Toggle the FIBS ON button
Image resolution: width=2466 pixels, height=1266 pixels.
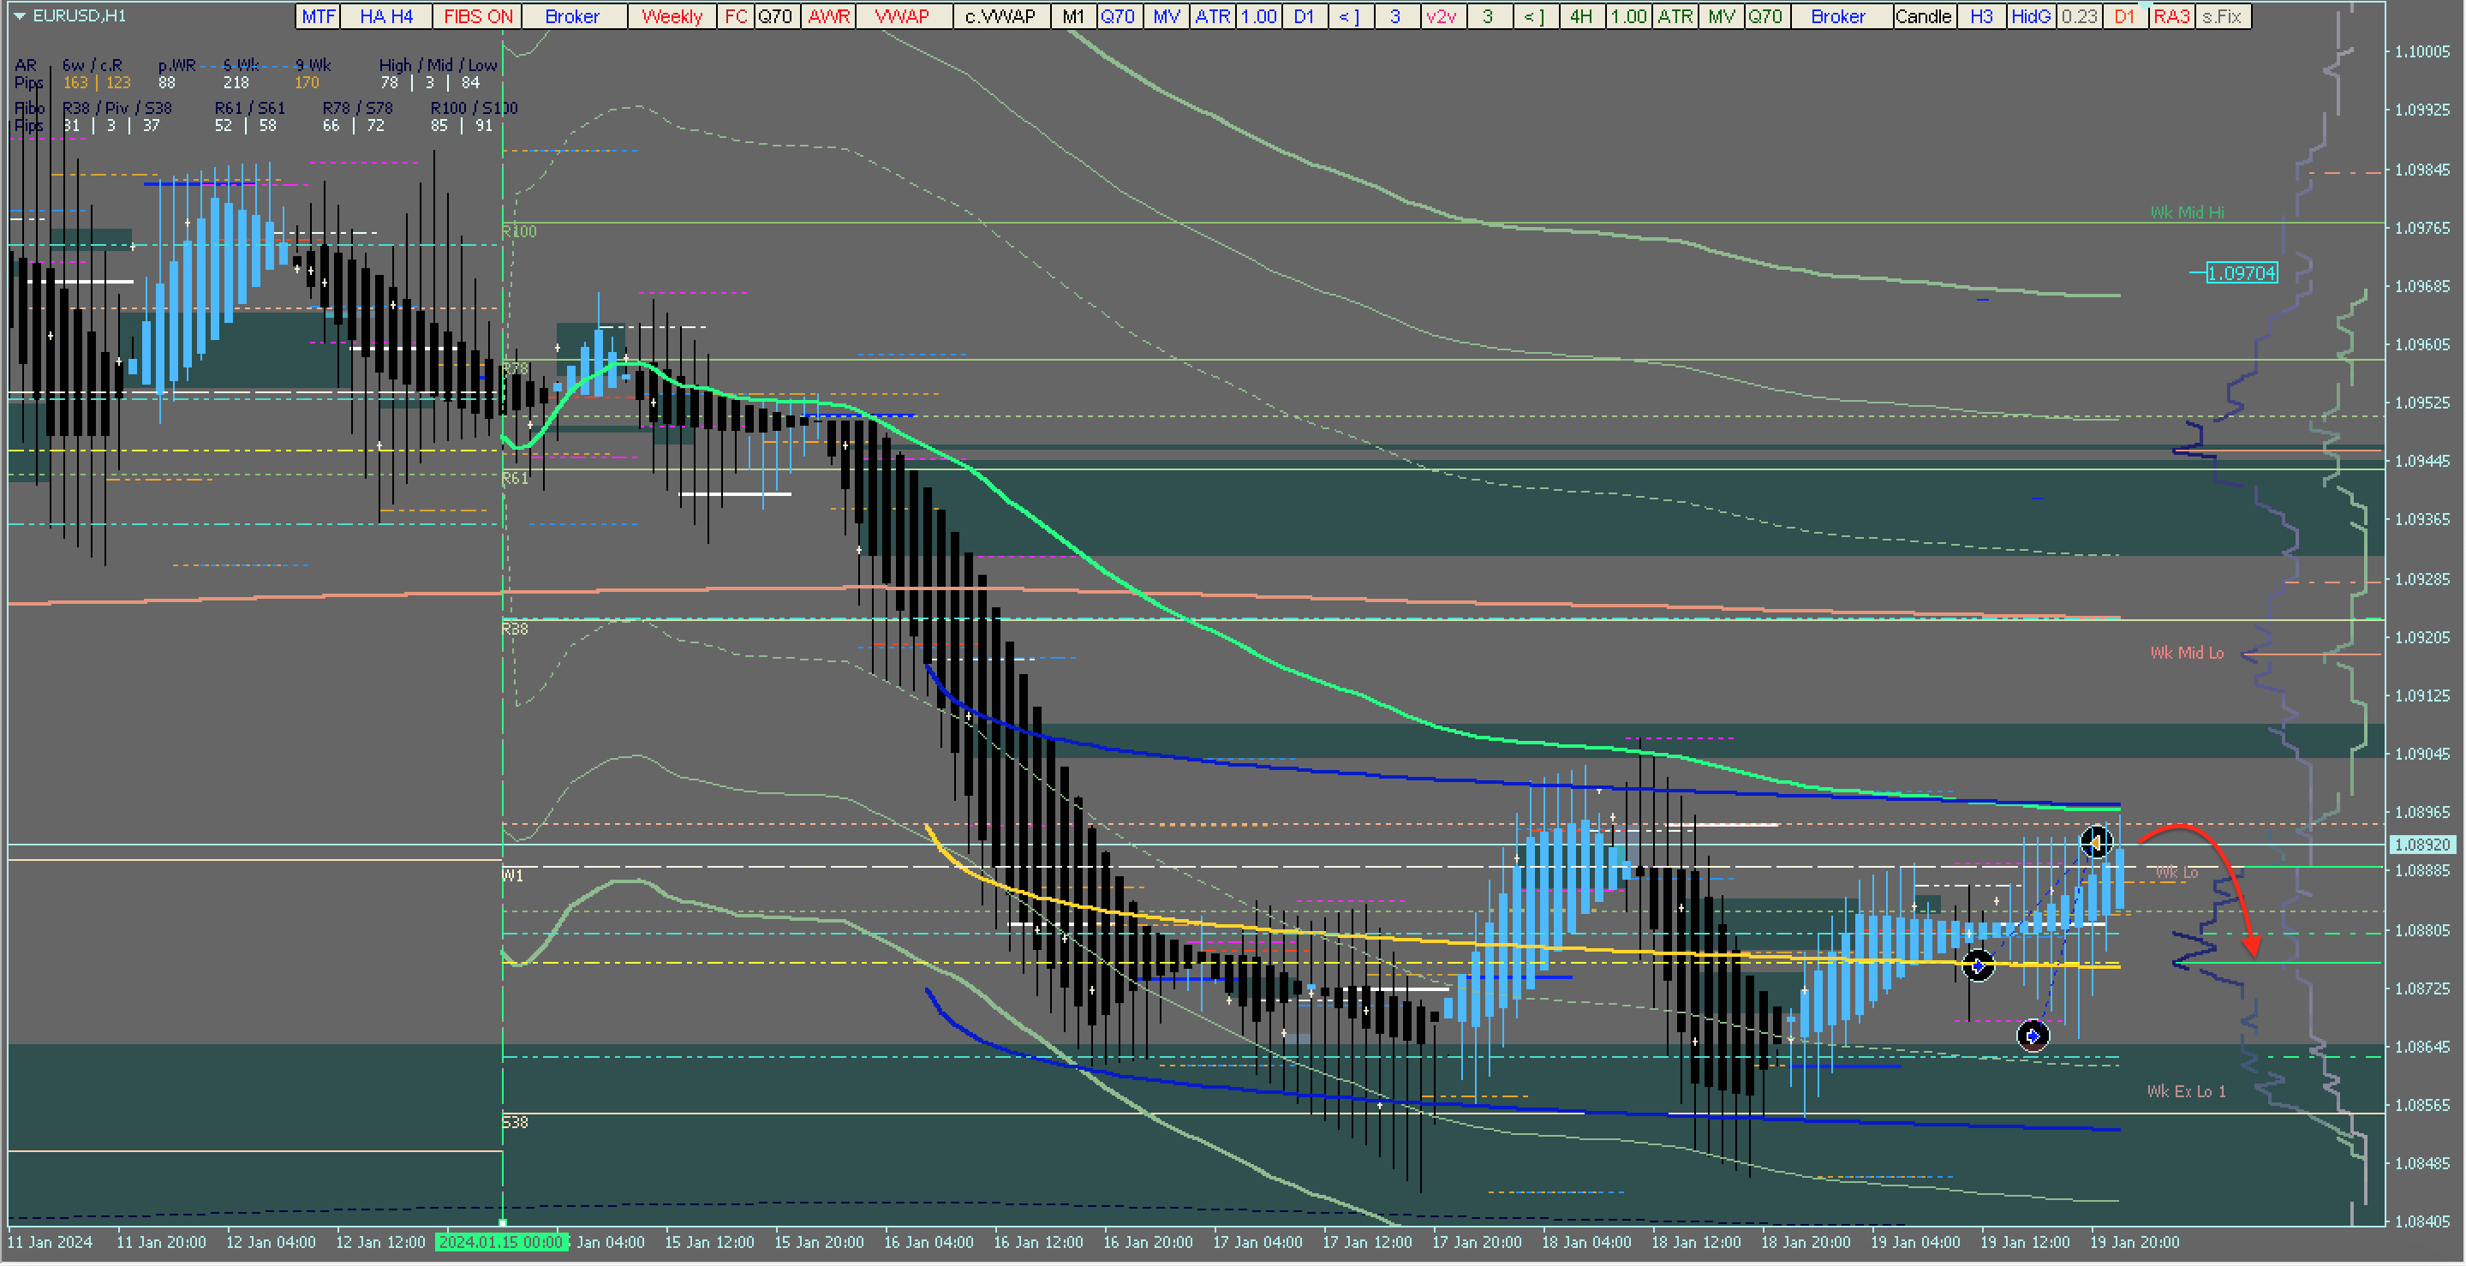click(x=478, y=16)
